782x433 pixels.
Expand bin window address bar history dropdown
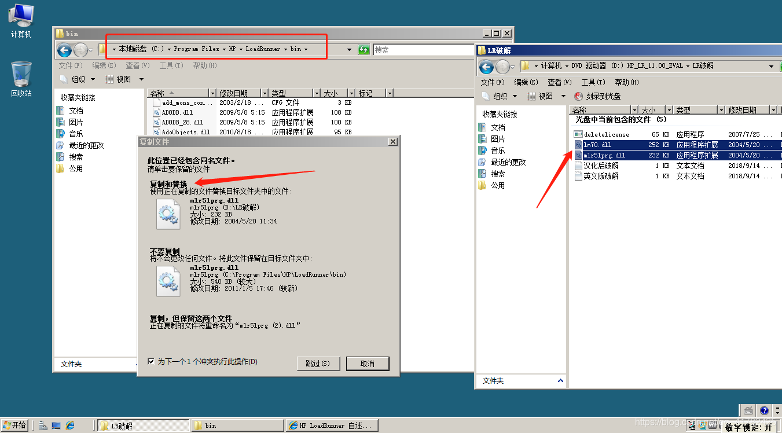pos(349,50)
